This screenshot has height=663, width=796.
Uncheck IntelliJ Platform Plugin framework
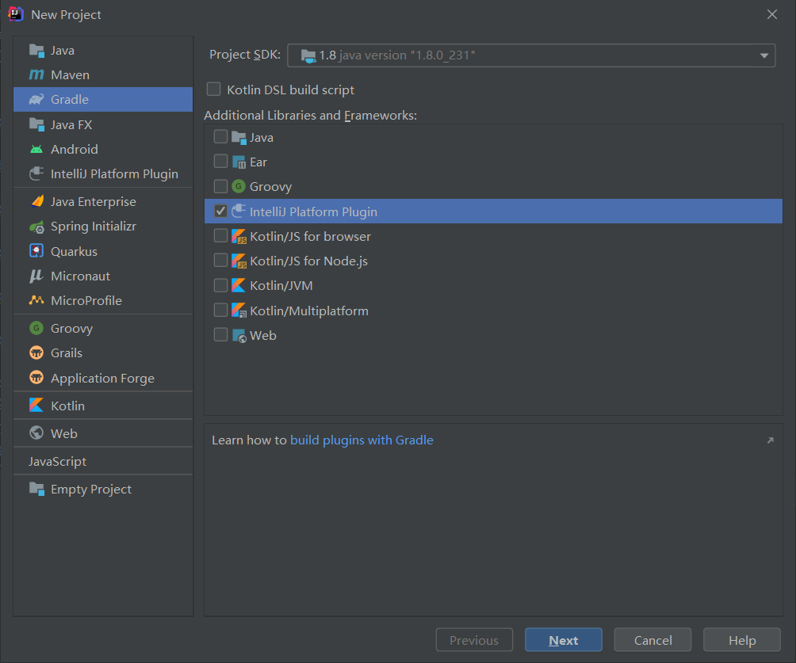click(x=220, y=211)
